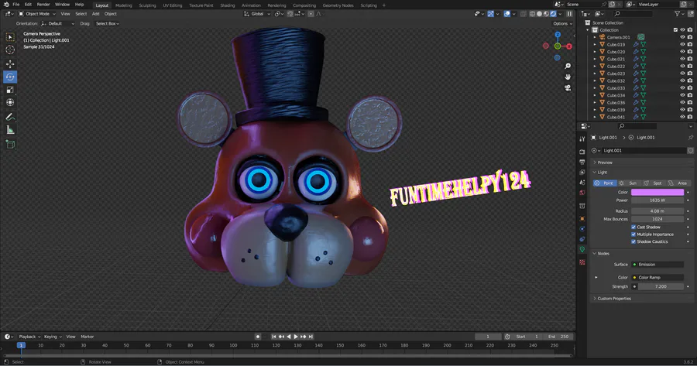Collapse the Light panel
This screenshot has height=366, width=697.
coord(603,173)
